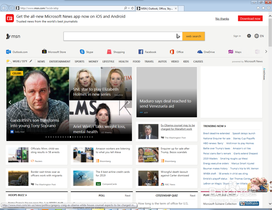This screenshot has width=272, height=210.
Task: Click the Download now button
Action: pyautogui.click(x=250, y=19)
